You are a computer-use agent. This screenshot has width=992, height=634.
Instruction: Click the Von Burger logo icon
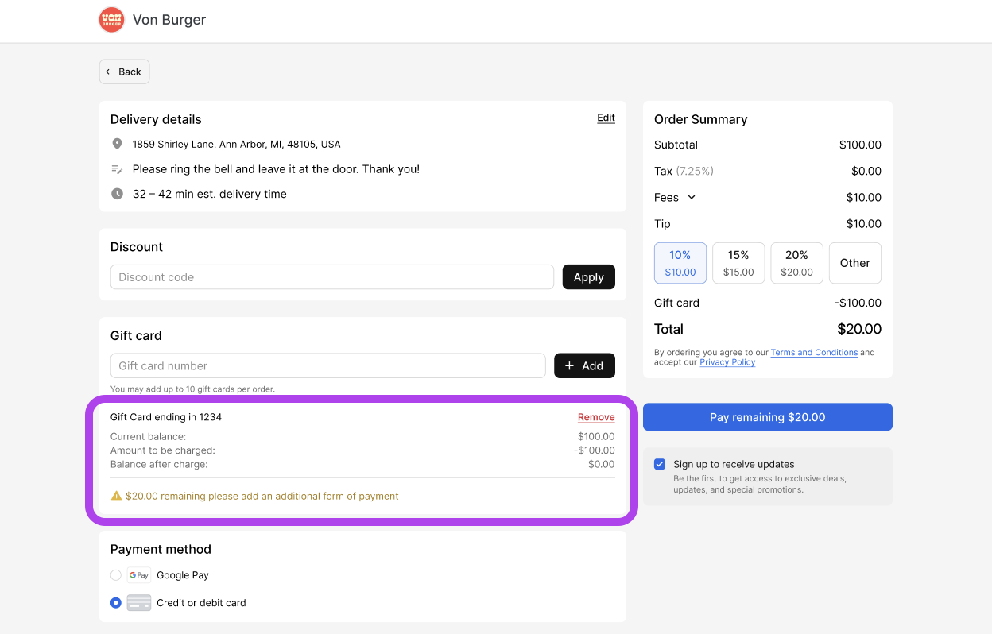(x=111, y=19)
